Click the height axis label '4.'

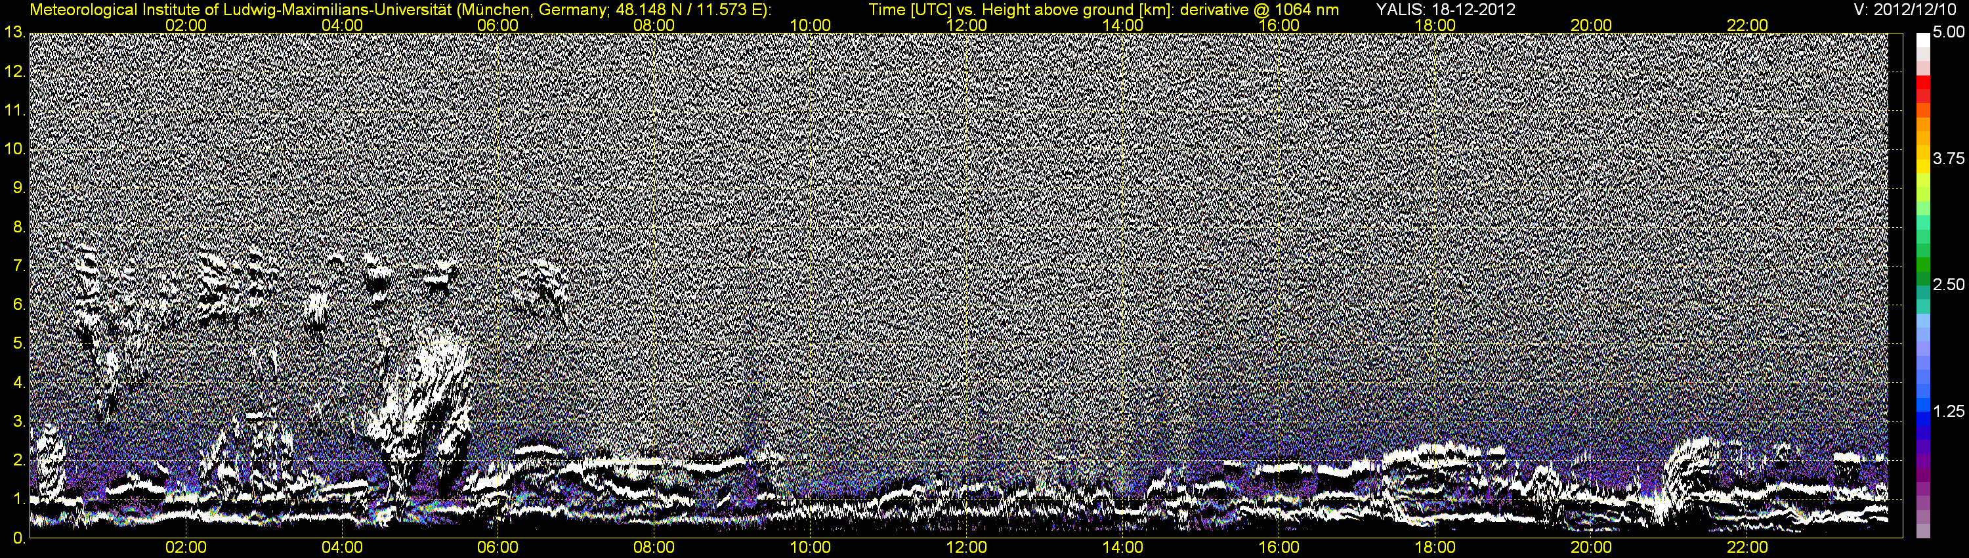[x=19, y=383]
